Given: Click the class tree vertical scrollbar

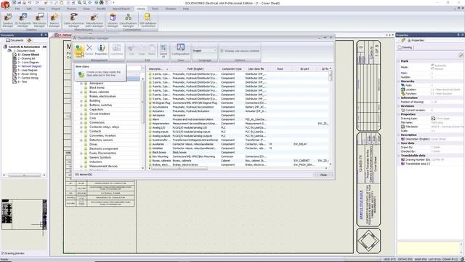Looking at the screenshot, I should (142, 101).
